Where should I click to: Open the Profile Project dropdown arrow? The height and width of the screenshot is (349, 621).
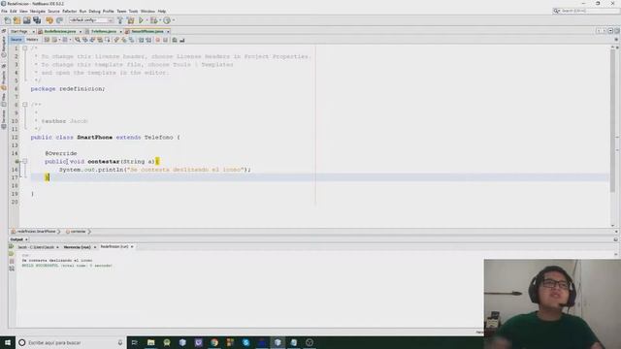[173, 20]
